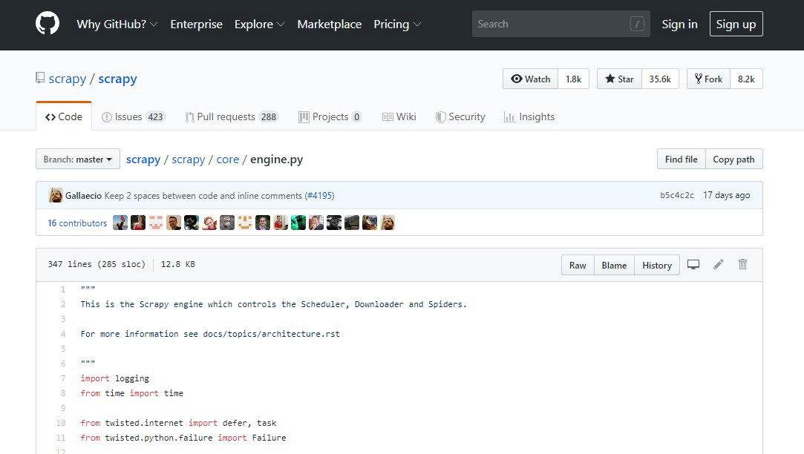Star the repository
Viewport: 804px width, 454px height.
tap(619, 79)
